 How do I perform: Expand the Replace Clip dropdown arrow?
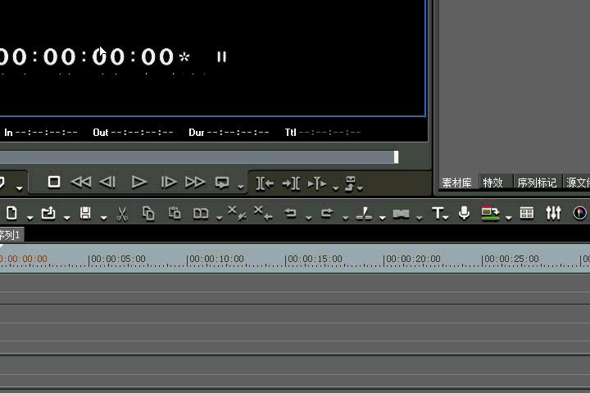(219, 217)
